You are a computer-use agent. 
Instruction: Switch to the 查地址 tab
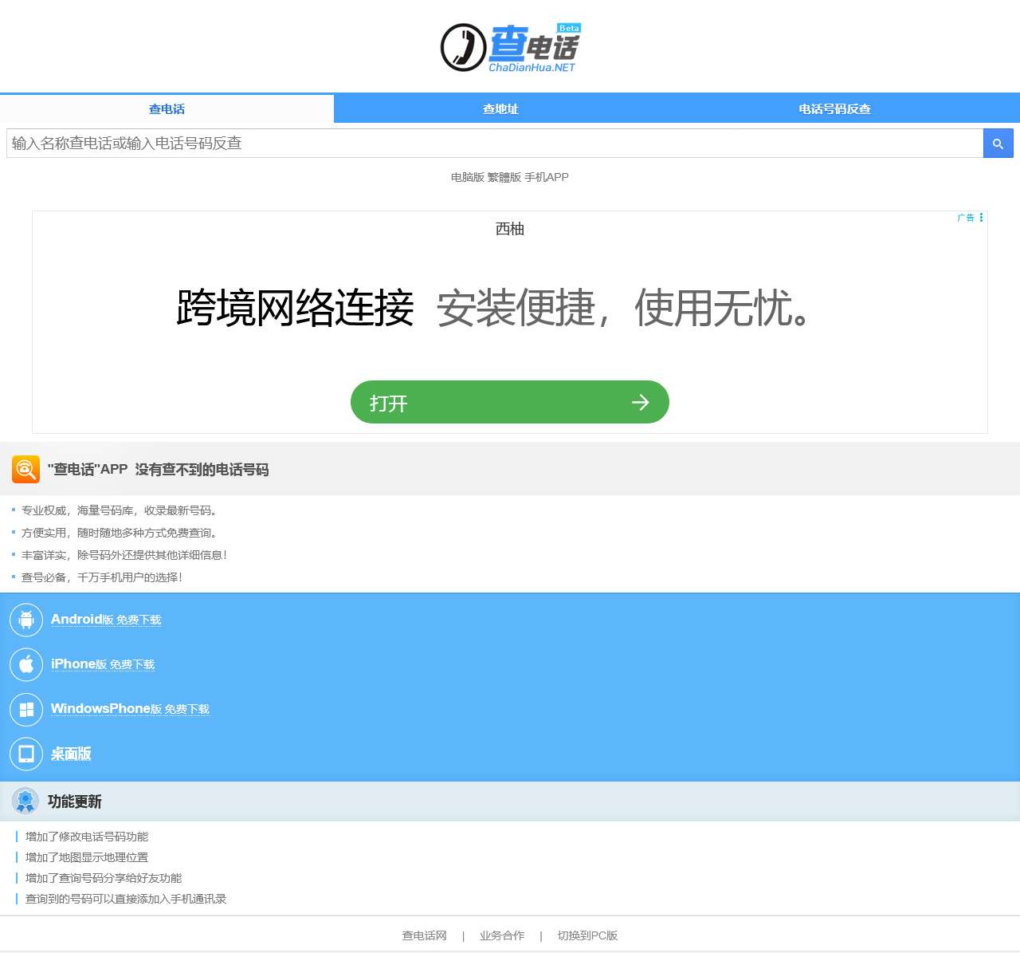tap(501, 108)
